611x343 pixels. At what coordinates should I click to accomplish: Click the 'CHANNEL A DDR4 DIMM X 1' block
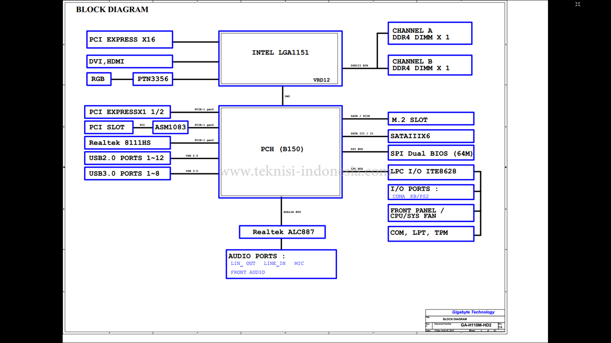click(430, 33)
